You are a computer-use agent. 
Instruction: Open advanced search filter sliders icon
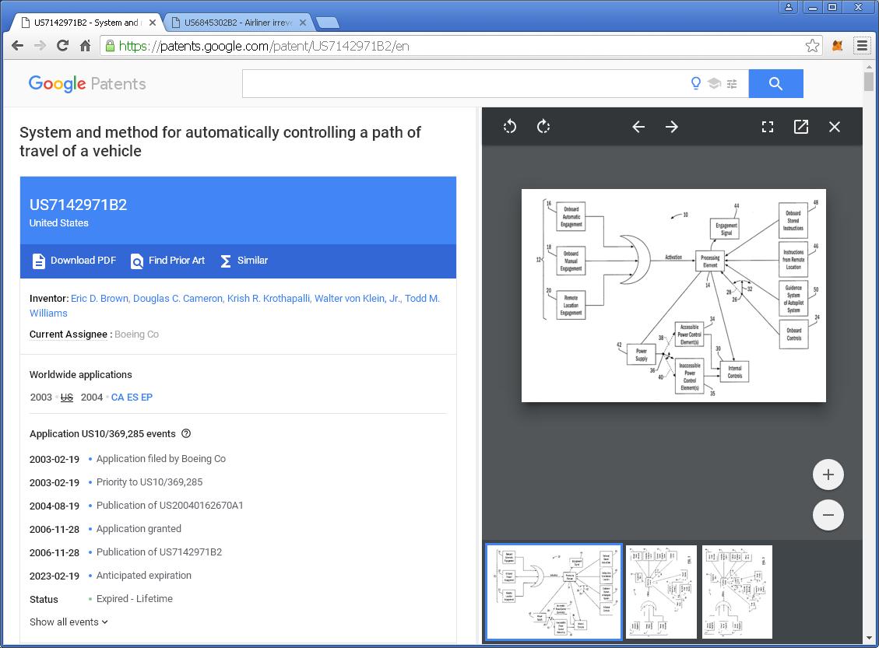point(732,83)
